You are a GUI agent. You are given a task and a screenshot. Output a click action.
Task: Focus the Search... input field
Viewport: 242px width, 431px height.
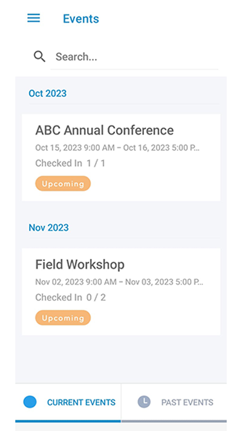click(134, 57)
